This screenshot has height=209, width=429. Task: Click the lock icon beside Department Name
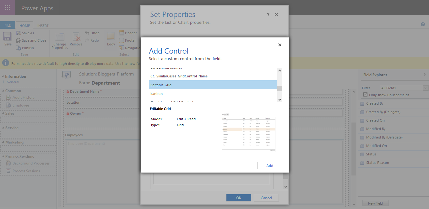[68, 91]
